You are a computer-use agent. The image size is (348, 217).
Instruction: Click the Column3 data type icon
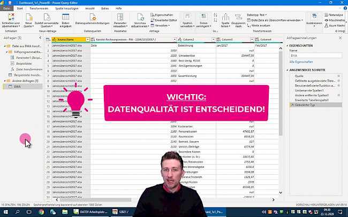pos(218,40)
